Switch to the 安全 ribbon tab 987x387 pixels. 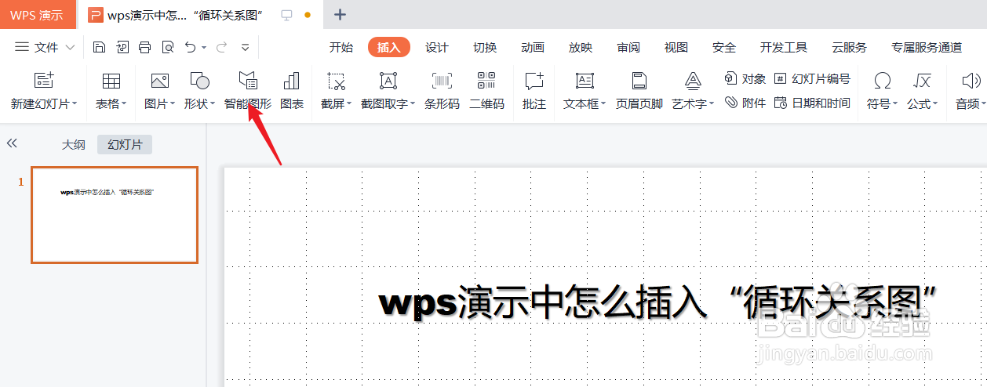click(724, 48)
